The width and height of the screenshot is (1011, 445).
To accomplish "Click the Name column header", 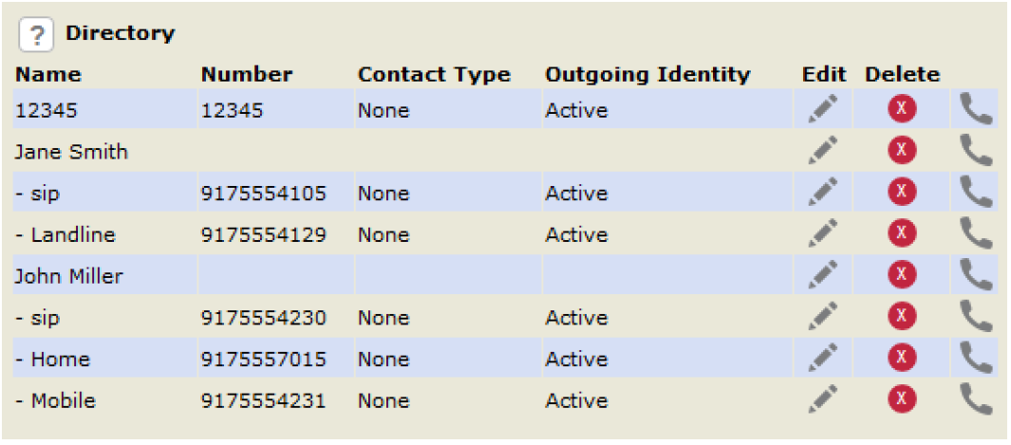I will point(48,75).
